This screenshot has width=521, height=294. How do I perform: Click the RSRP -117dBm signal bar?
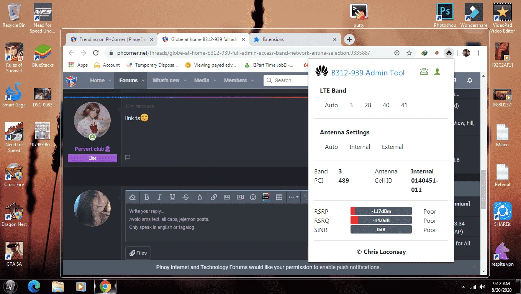pyautogui.click(x=381, y=211)
